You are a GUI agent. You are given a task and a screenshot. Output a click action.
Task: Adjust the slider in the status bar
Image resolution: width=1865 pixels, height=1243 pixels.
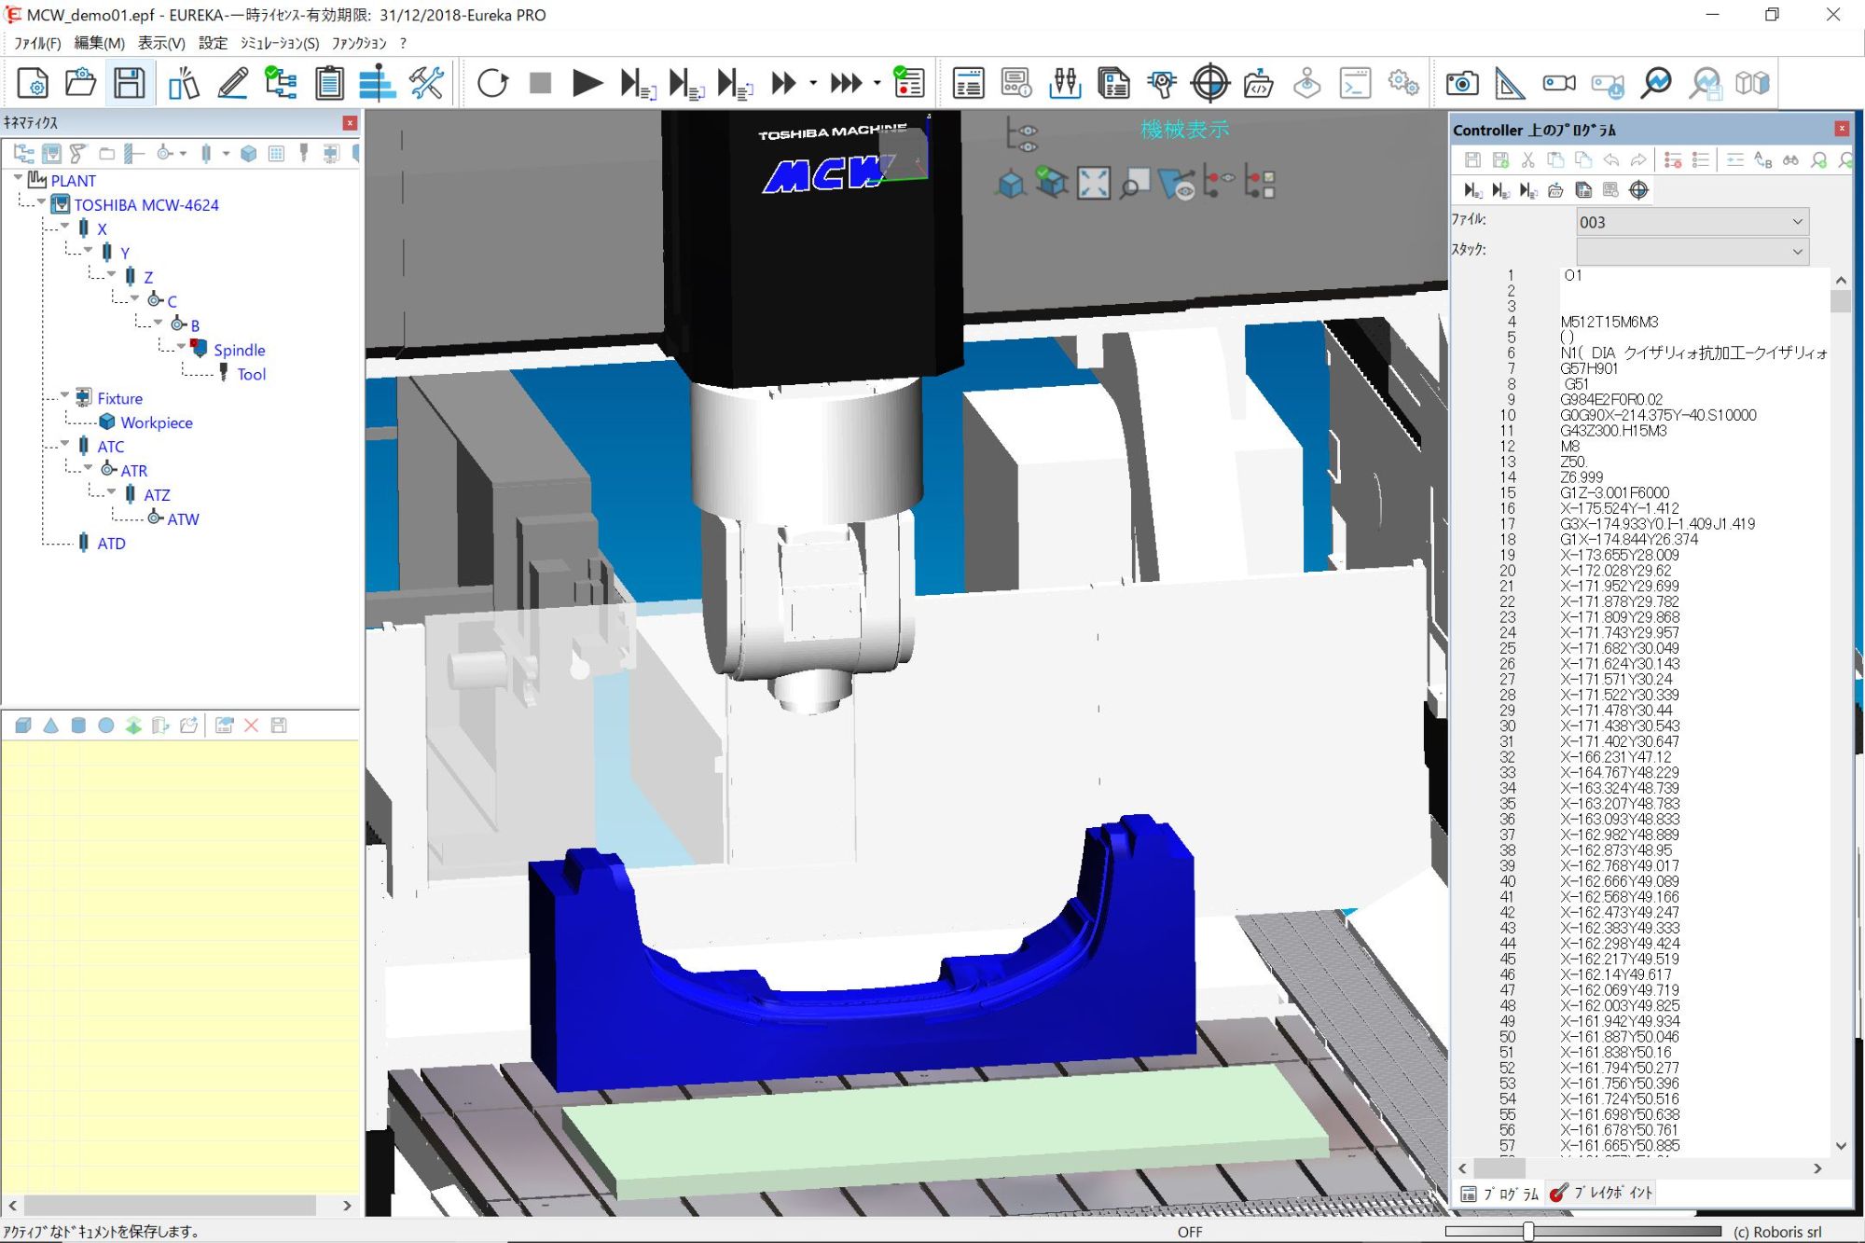pos(1527,1232)
